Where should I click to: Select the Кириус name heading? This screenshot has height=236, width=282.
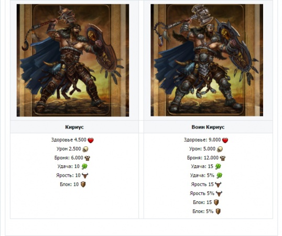(x=74, y=127)
